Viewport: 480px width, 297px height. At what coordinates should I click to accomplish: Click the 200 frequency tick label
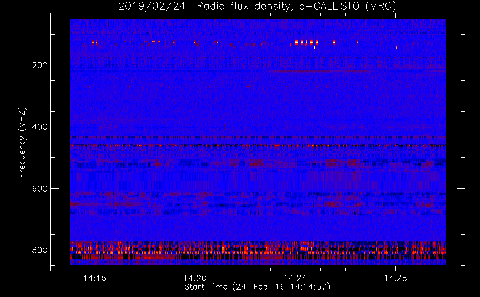pos(39,65)
